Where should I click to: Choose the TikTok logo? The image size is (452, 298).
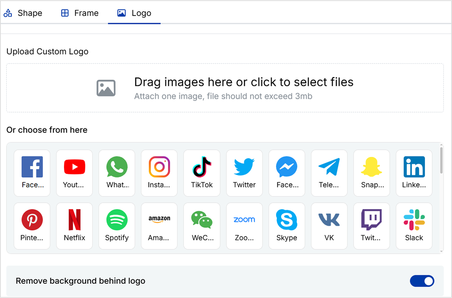click(202, 173)
